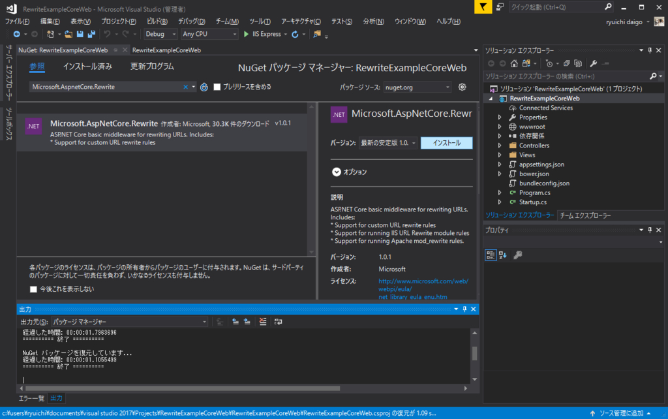Image resolution: width=668 pixels, height=419 pixels.
Task: Select the Startup.cs file
Action: pos(532,202)
